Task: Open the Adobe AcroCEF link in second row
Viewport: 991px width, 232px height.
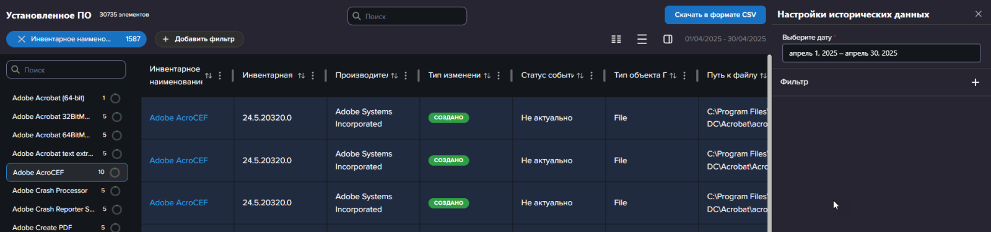Action: [178, 161]
